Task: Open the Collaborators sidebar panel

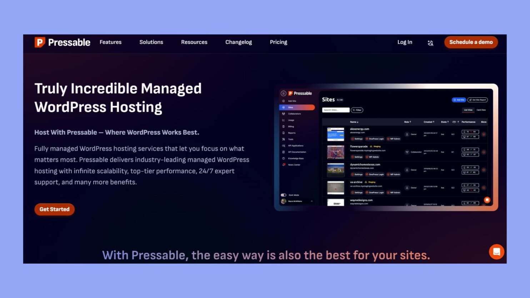Action: point(294,114)
